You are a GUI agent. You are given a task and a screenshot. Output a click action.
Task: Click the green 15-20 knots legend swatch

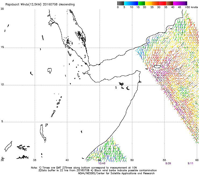point(141,3)
